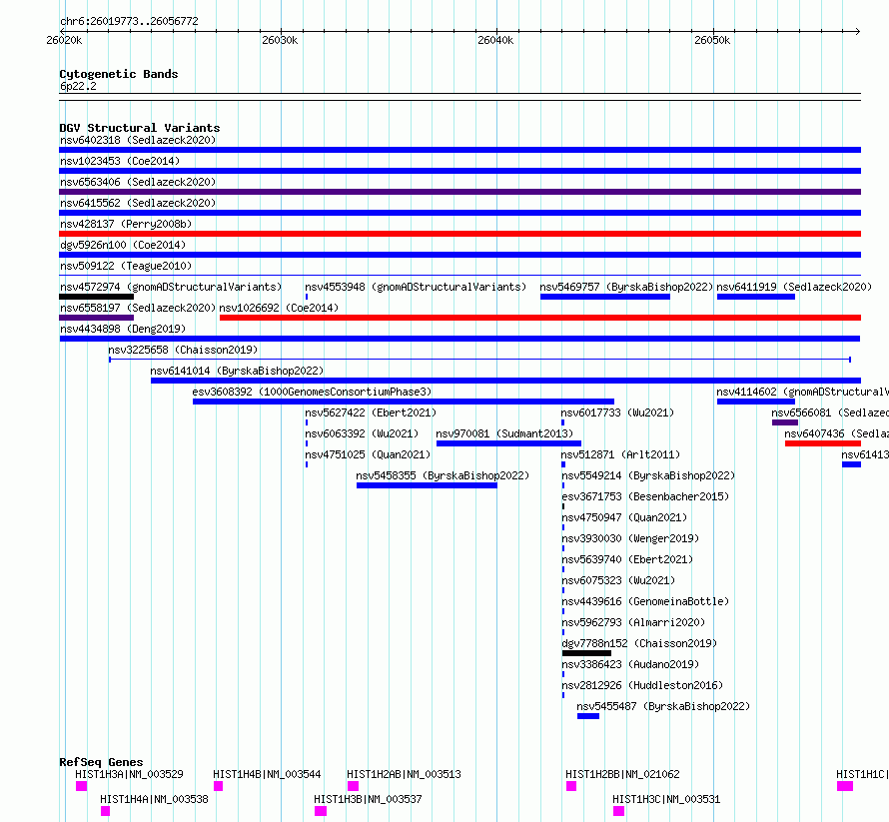Open the nsv6141014 (ByrskaBishop2022) label

click(x=237, y=371)
